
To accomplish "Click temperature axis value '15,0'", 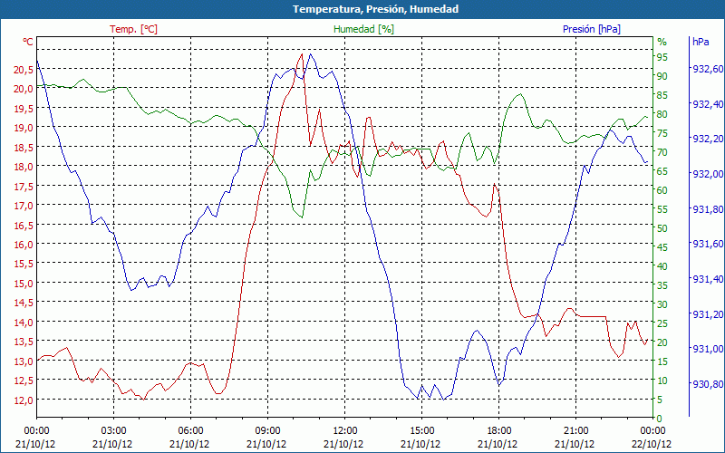I will click(x=24, y=284).
